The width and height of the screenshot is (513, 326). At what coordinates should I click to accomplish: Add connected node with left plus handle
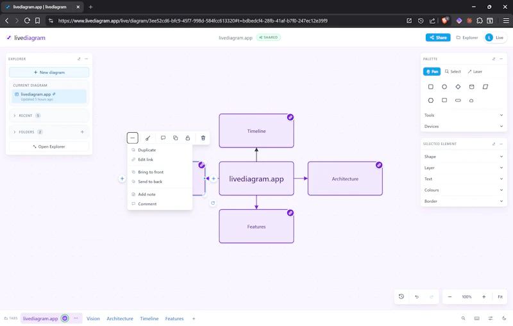click(122, 178)
